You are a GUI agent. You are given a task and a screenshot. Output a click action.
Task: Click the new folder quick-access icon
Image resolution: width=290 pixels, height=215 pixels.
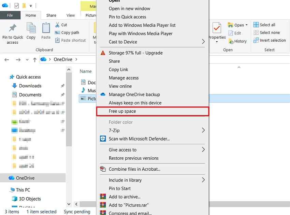[x=24, y=6]
